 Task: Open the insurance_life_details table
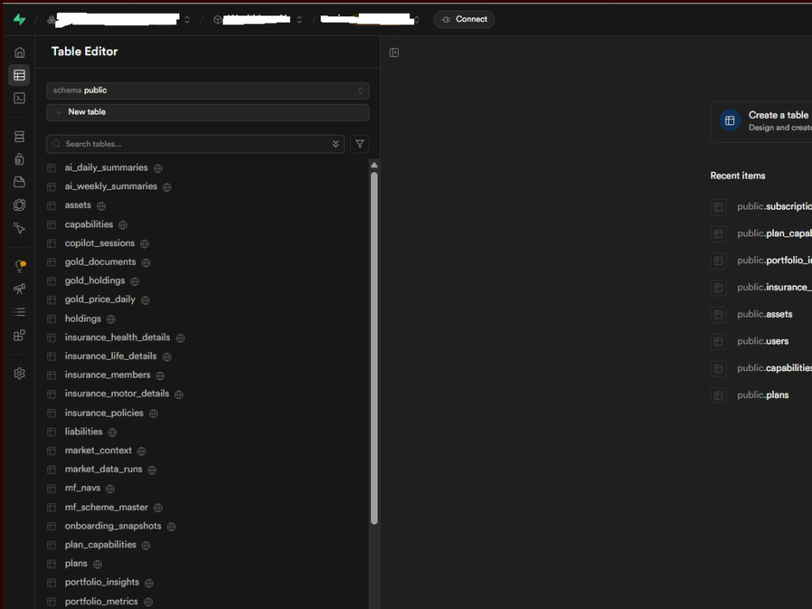[x=110, y=356]
